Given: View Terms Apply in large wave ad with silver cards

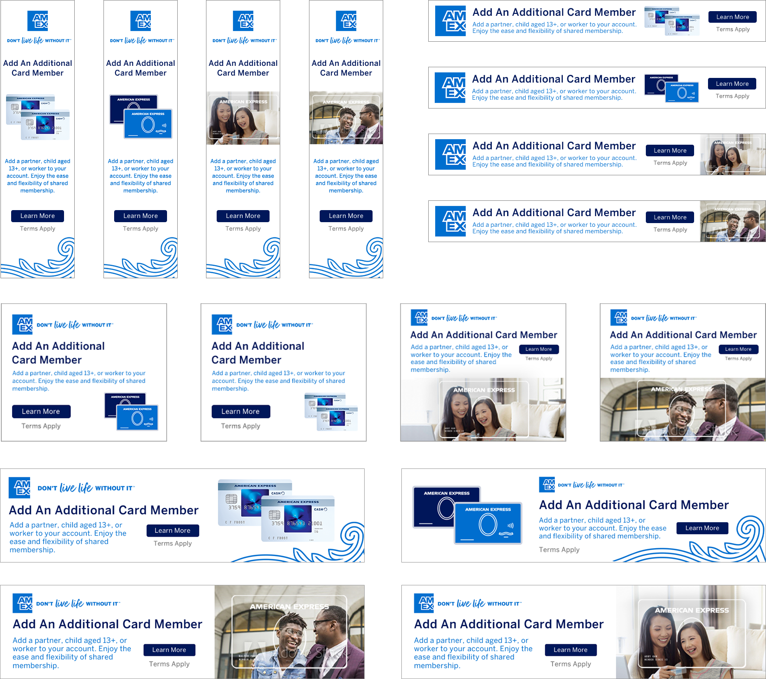Looking at the screenshot, I should click(173, 544).
